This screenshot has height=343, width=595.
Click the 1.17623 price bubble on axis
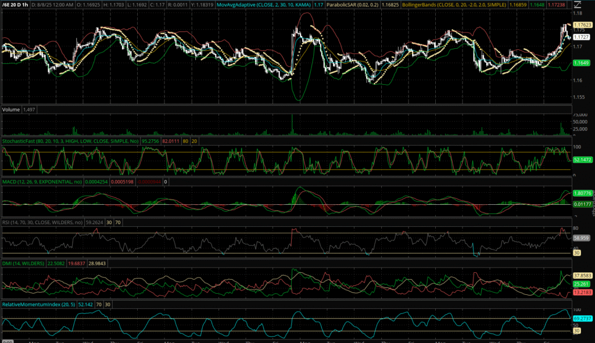point(582,25)
